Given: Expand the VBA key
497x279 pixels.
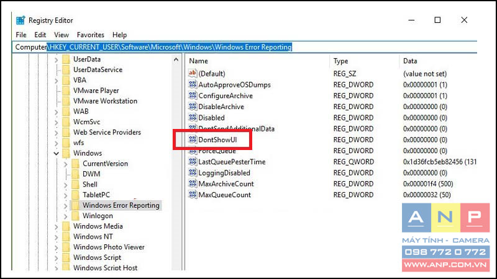Looking at the screenshot, I should coord(56,81).
